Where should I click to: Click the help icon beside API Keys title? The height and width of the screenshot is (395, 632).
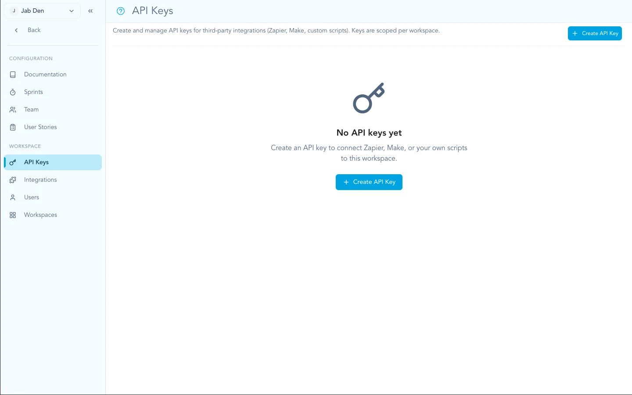pos(121,11)
